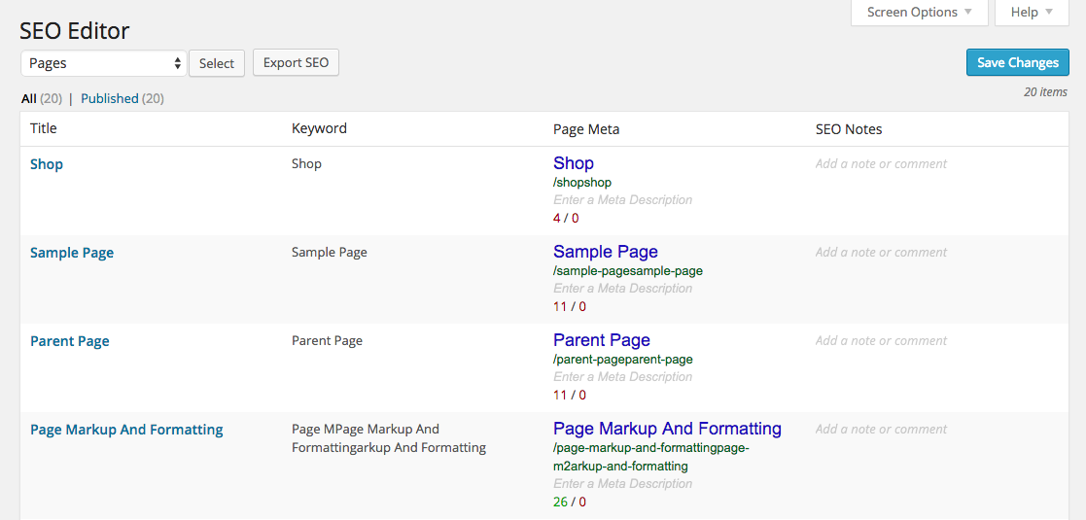The width and height of the screenshot is (1086, 520).
Task: Click the Export SEO button
Action: tap(296, 62)
